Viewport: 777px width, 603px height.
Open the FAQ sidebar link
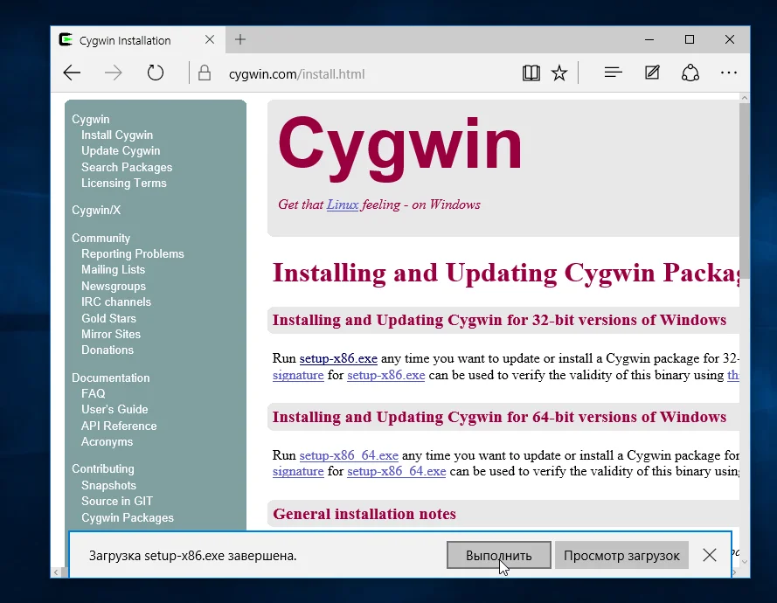pyautogui.click(x=94, y=393)
